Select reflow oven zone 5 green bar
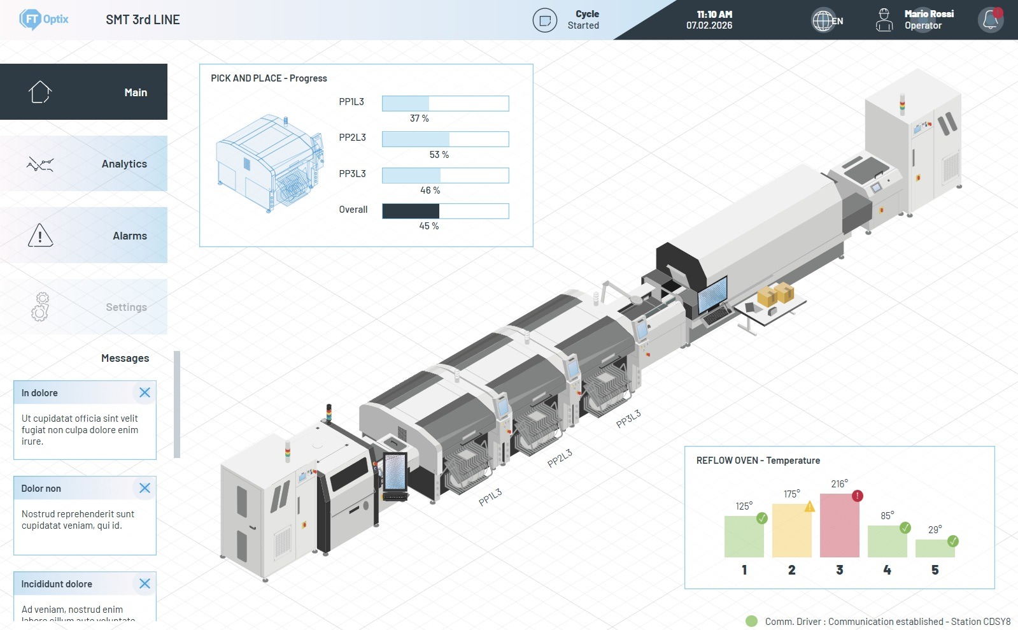This screenshot has width=1018, height=630. point(935,548)
